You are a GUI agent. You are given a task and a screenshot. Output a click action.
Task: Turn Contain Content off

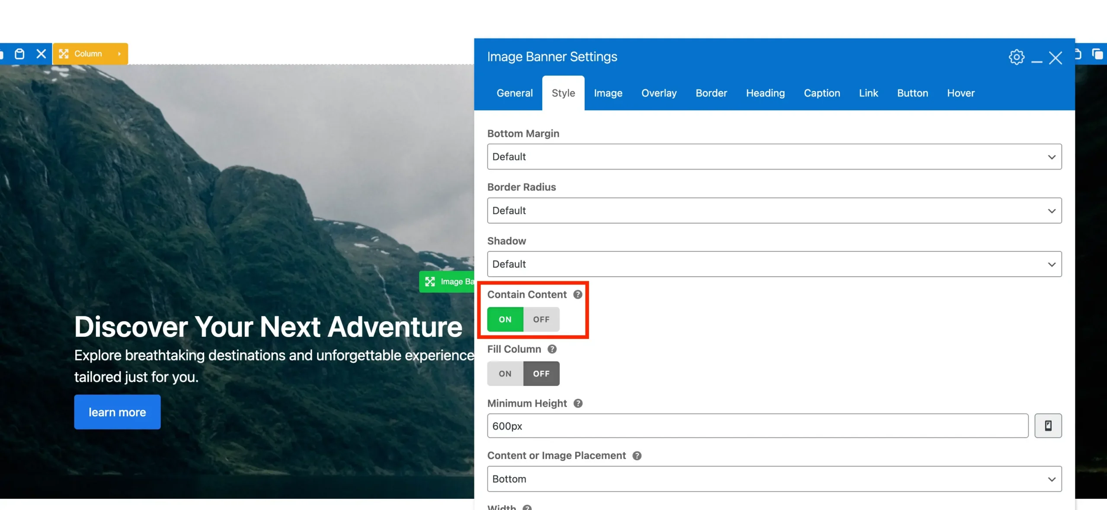541,319
